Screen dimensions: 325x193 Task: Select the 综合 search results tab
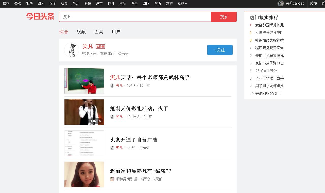[64, 32]
